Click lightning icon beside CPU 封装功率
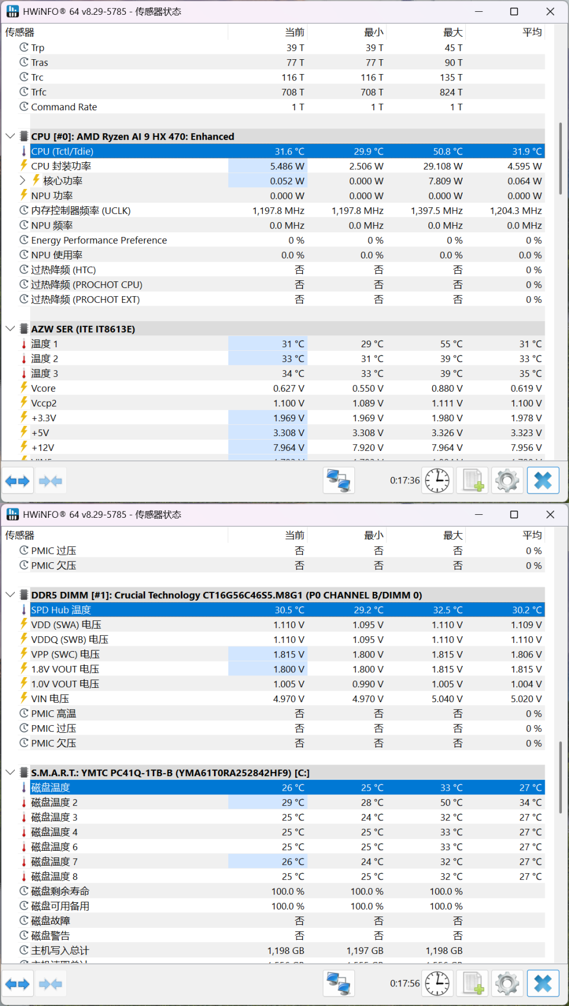The width and height of the screenshot is (569, 1006). (24, 165)
